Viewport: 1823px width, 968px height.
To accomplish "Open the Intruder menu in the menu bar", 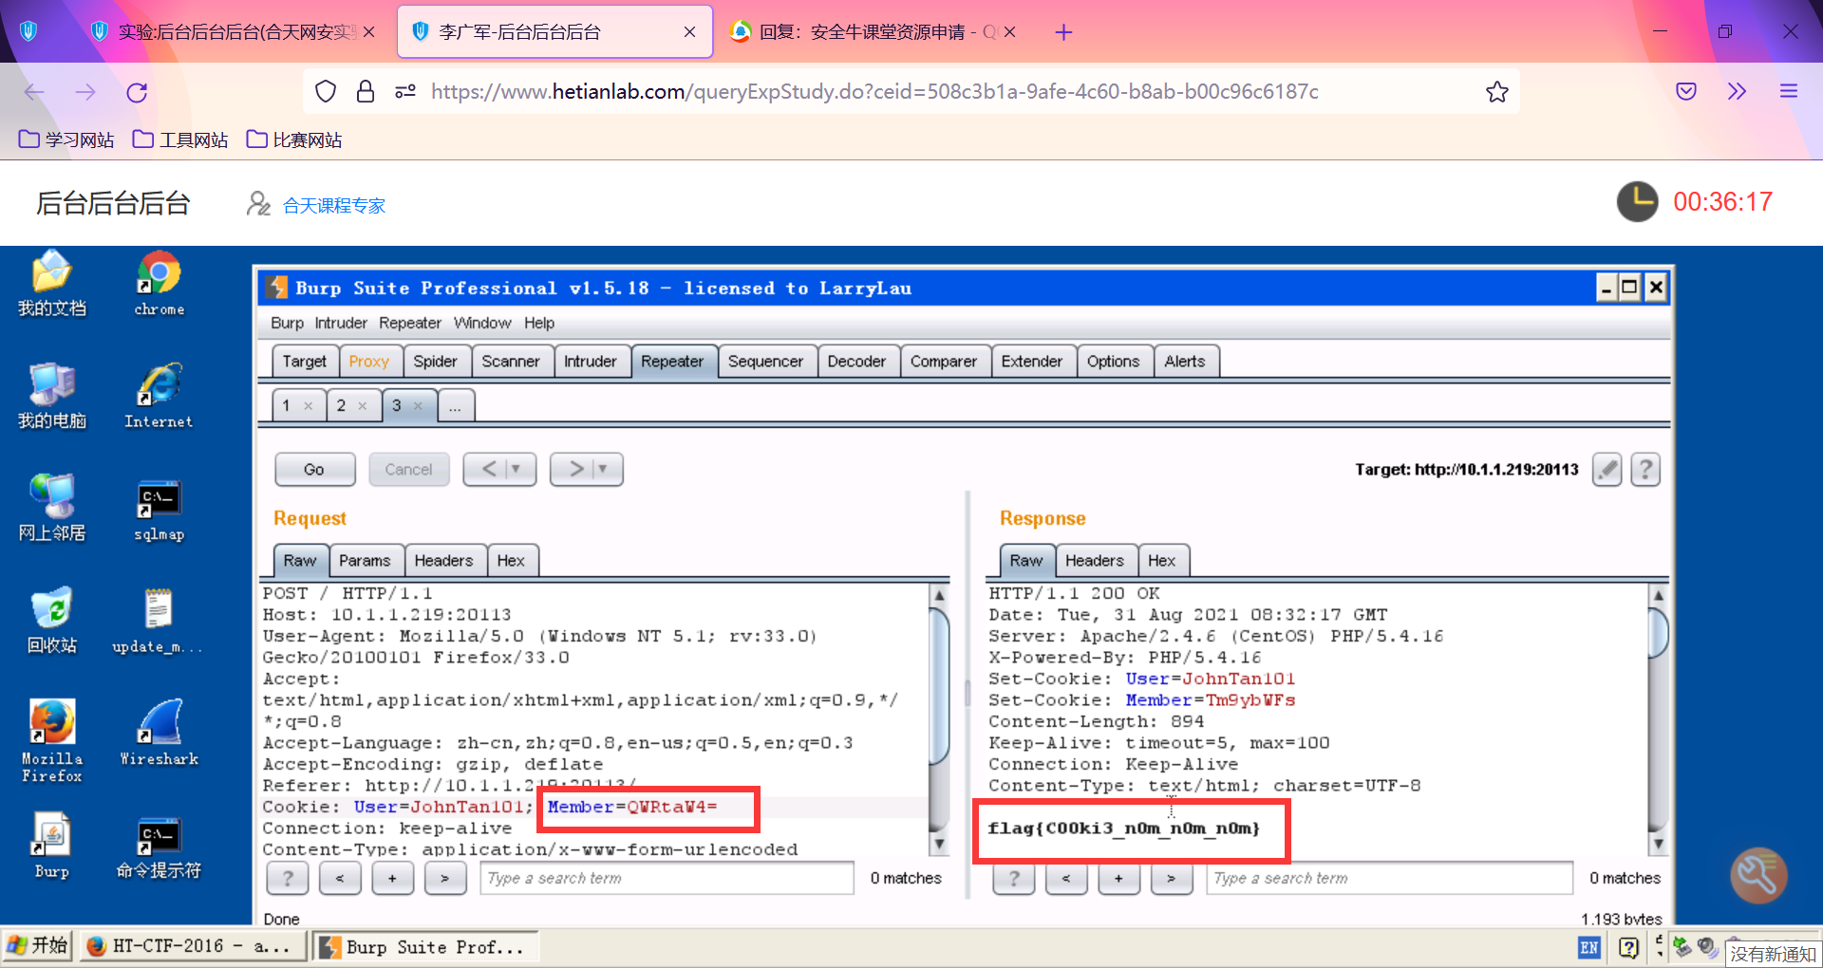I will pos(341,323).
